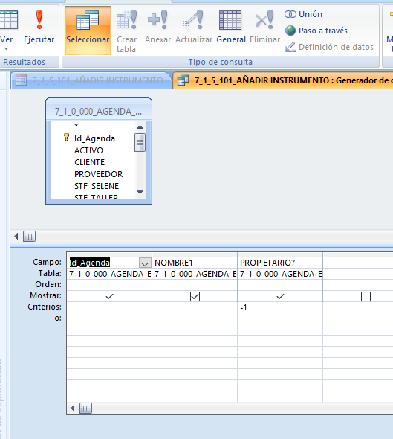Select the Id_Agenda field in the table list
The width and height of the screenshot is (393, 439).
[x=94, y=138]
